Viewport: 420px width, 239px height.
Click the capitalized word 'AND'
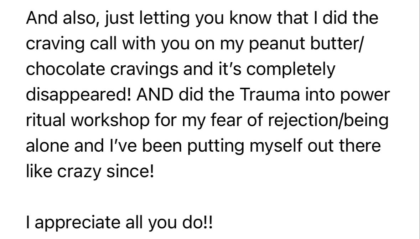tap(155, 94)
